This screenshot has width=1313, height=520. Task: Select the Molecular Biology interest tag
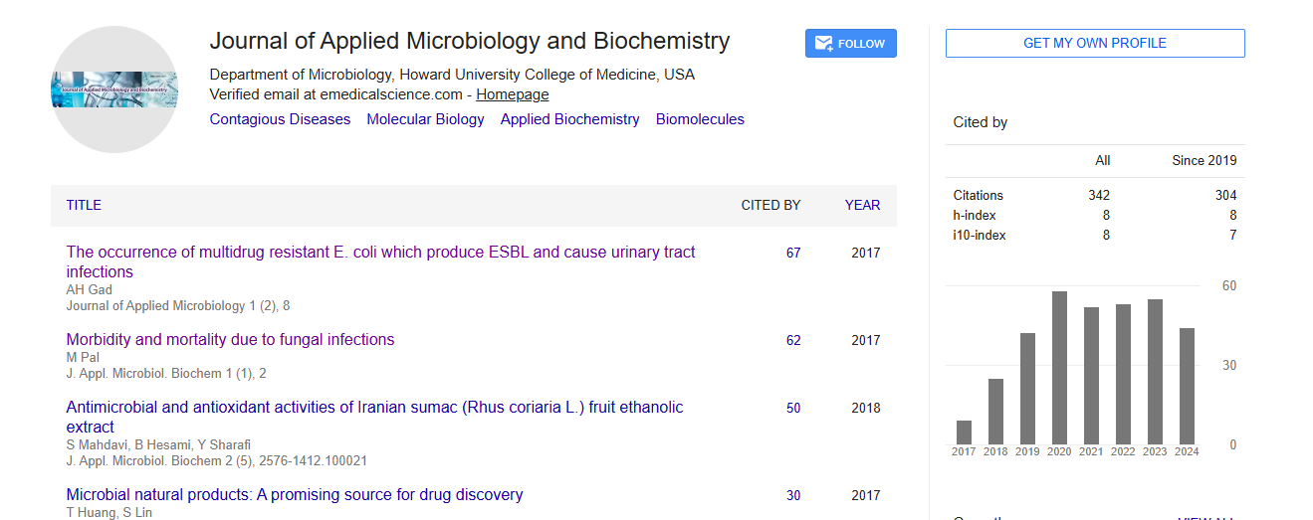click(x=425, y=119)
